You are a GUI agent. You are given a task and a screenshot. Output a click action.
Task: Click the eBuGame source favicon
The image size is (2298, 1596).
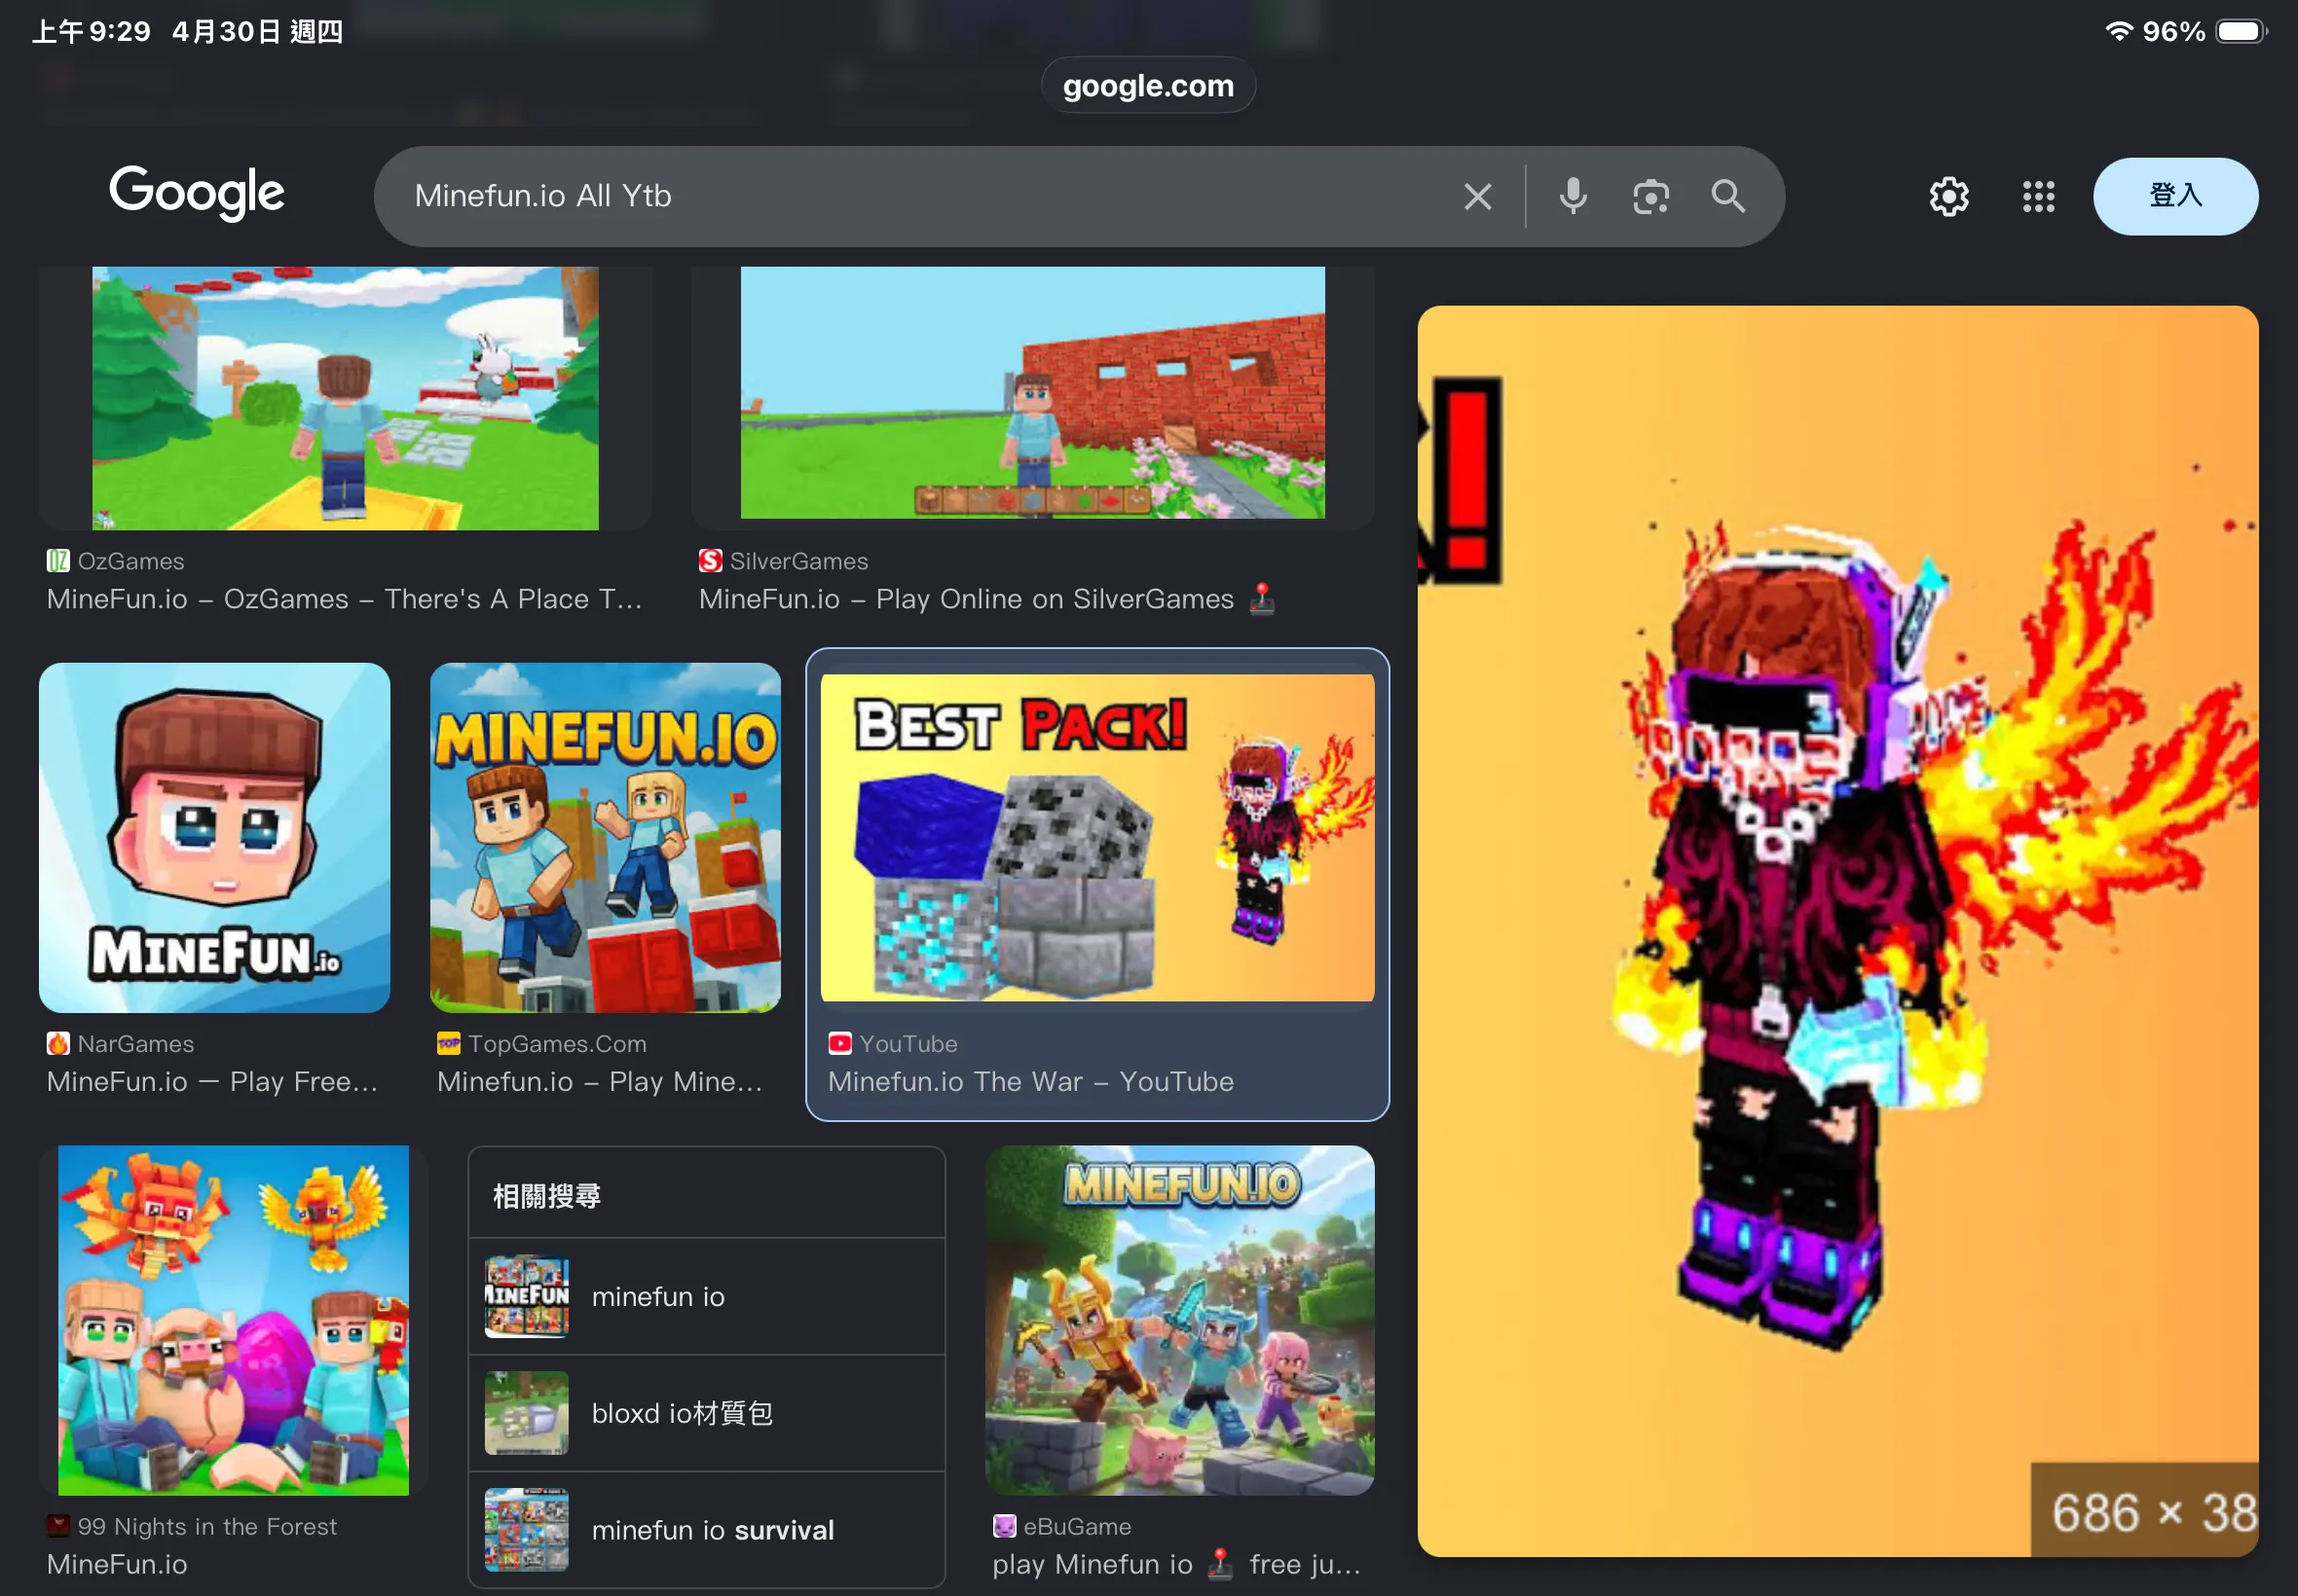pyautogui.click(x=1004, y=1526)
